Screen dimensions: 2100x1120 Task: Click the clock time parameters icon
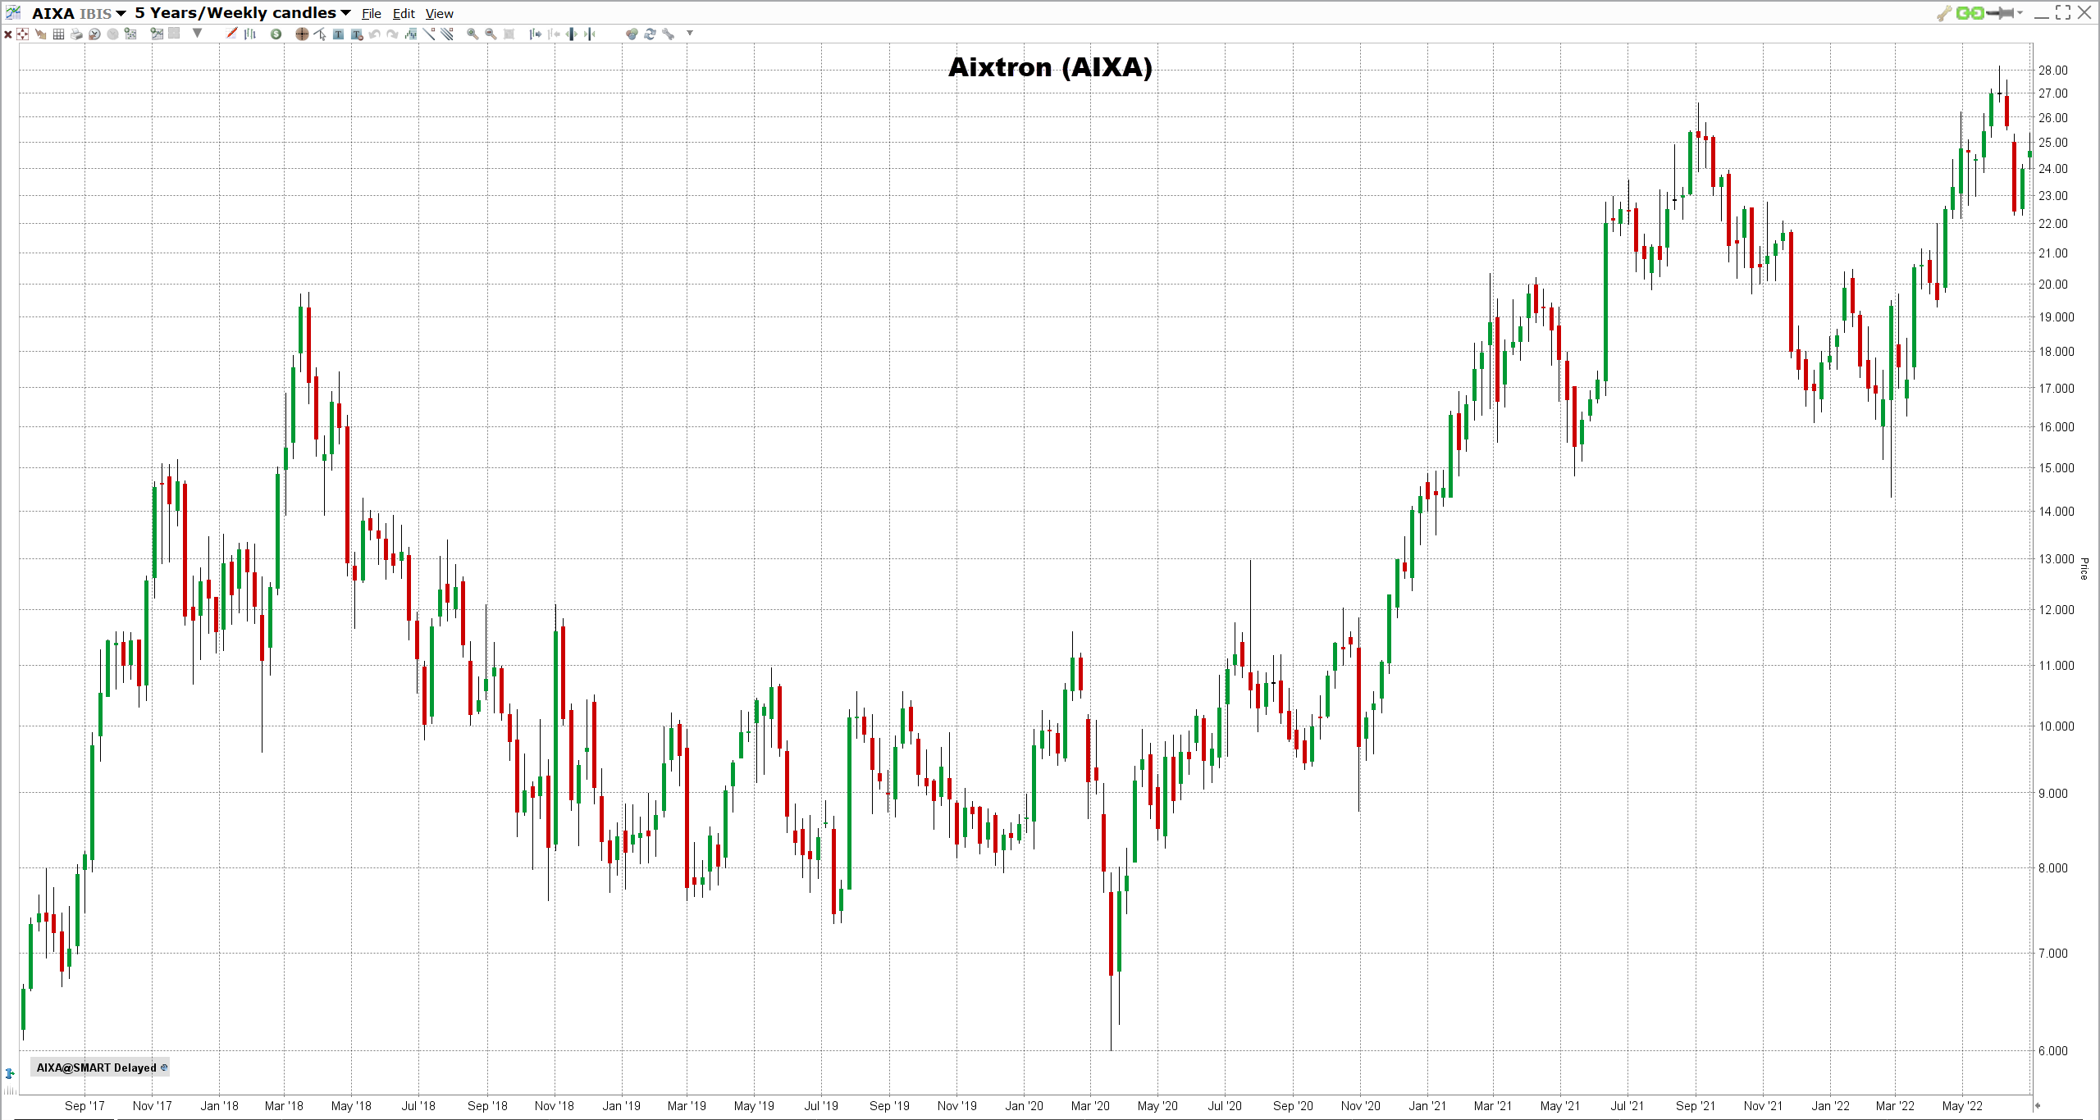pos(94,34)
